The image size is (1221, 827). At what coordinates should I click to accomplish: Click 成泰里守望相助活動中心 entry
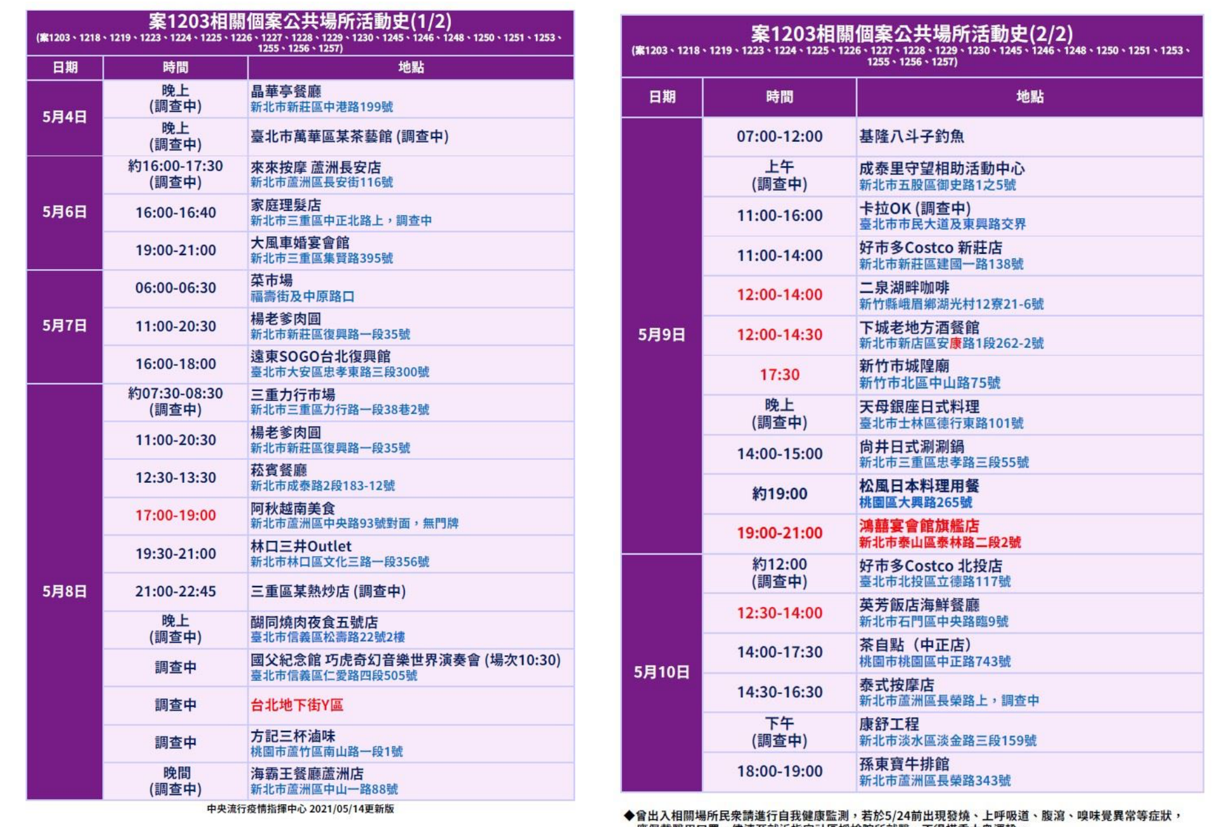[942, 169]
